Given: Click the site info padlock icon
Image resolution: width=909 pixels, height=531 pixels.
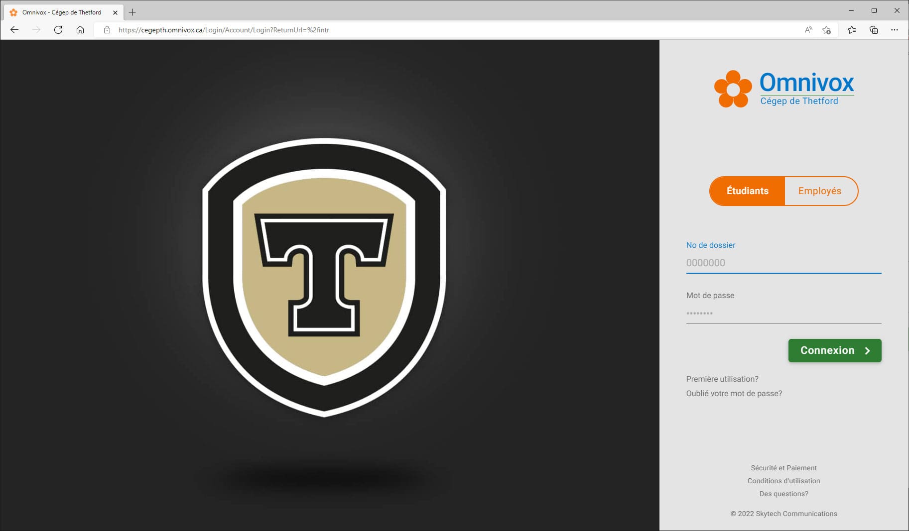Looking at the screenshot, I should [x=107, y=30].
